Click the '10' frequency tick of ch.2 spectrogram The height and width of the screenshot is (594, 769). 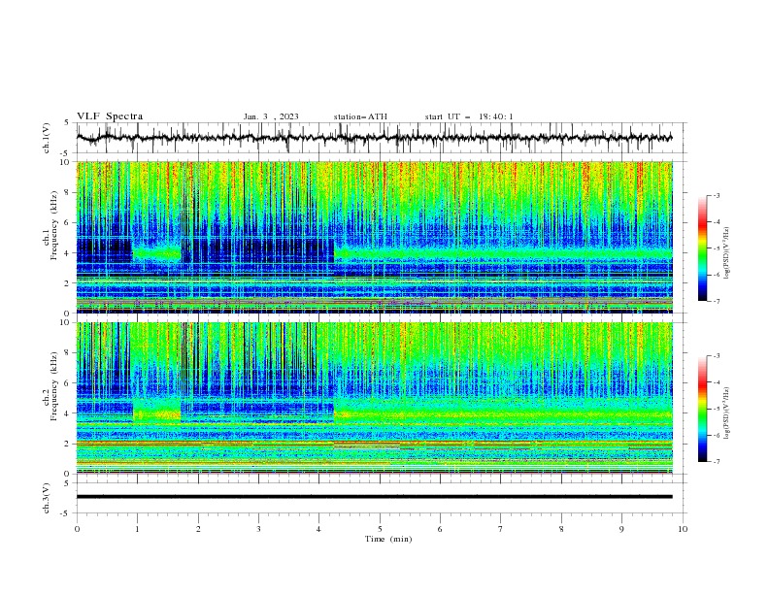(x=66, y=322)
